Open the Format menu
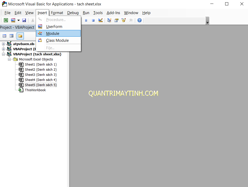 (x=57, y=13)
